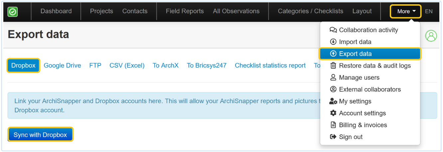443x152 pixels.
Task: Click the Collaboration activity chat bubbles icon
Action: [x=333, y=30]
